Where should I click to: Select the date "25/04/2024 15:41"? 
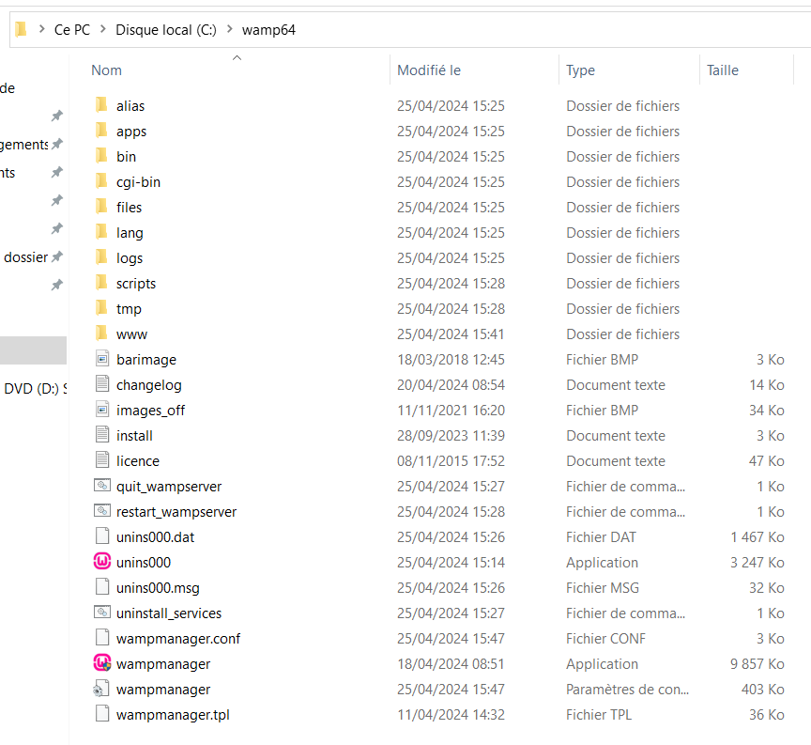pos(451,334)
